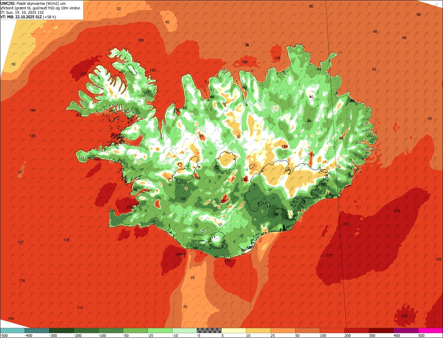Pick the -200 to -100 green legend swatch
This screenshot has width=443, height=338.
(86, 330)
